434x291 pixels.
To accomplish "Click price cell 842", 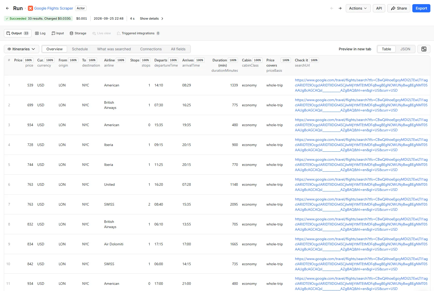I will 30,264.
